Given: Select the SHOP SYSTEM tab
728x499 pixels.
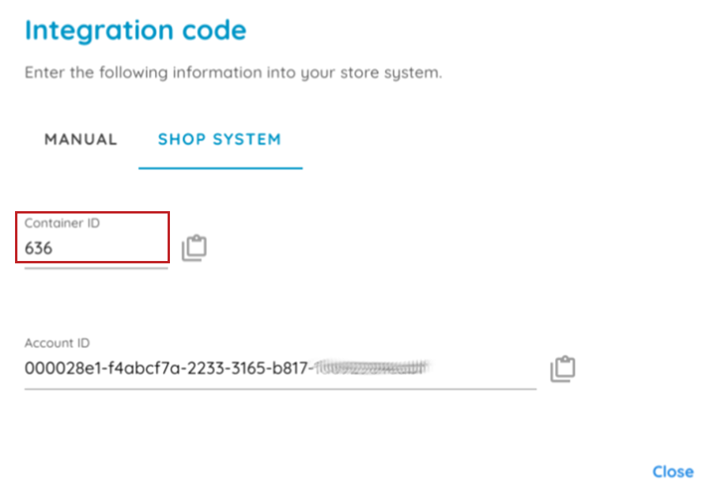Looking at the screenshot, I should (x=220, y=140).
